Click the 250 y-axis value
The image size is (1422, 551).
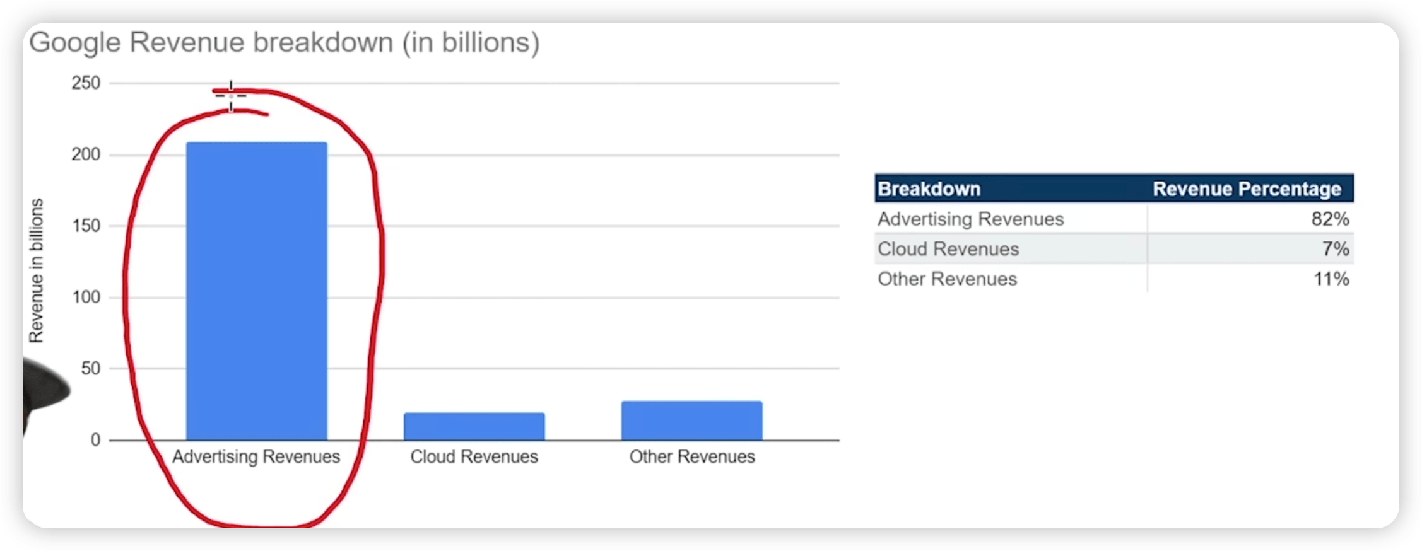tap(86, 83)
